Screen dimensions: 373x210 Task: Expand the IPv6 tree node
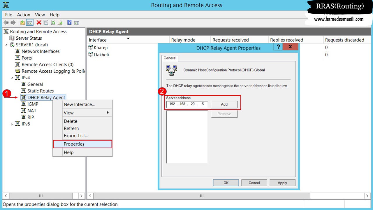coord(12,124)
